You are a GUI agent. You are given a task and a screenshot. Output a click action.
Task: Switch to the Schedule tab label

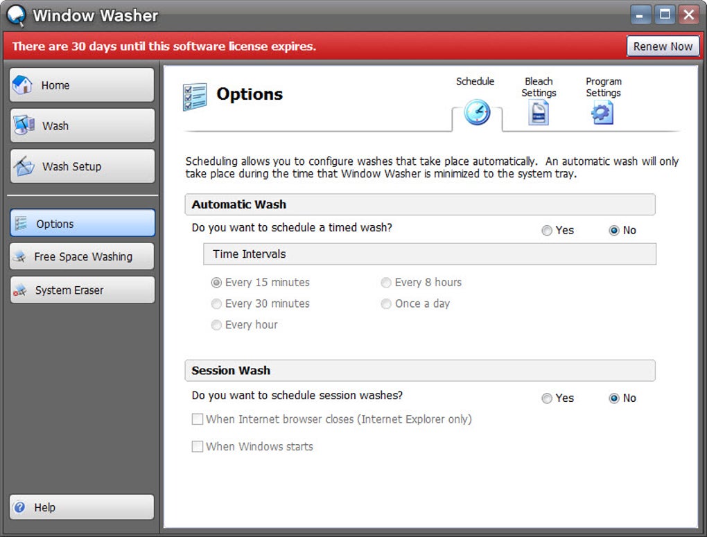pos(475,81)
